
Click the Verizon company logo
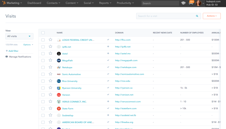tap(59, 95)
